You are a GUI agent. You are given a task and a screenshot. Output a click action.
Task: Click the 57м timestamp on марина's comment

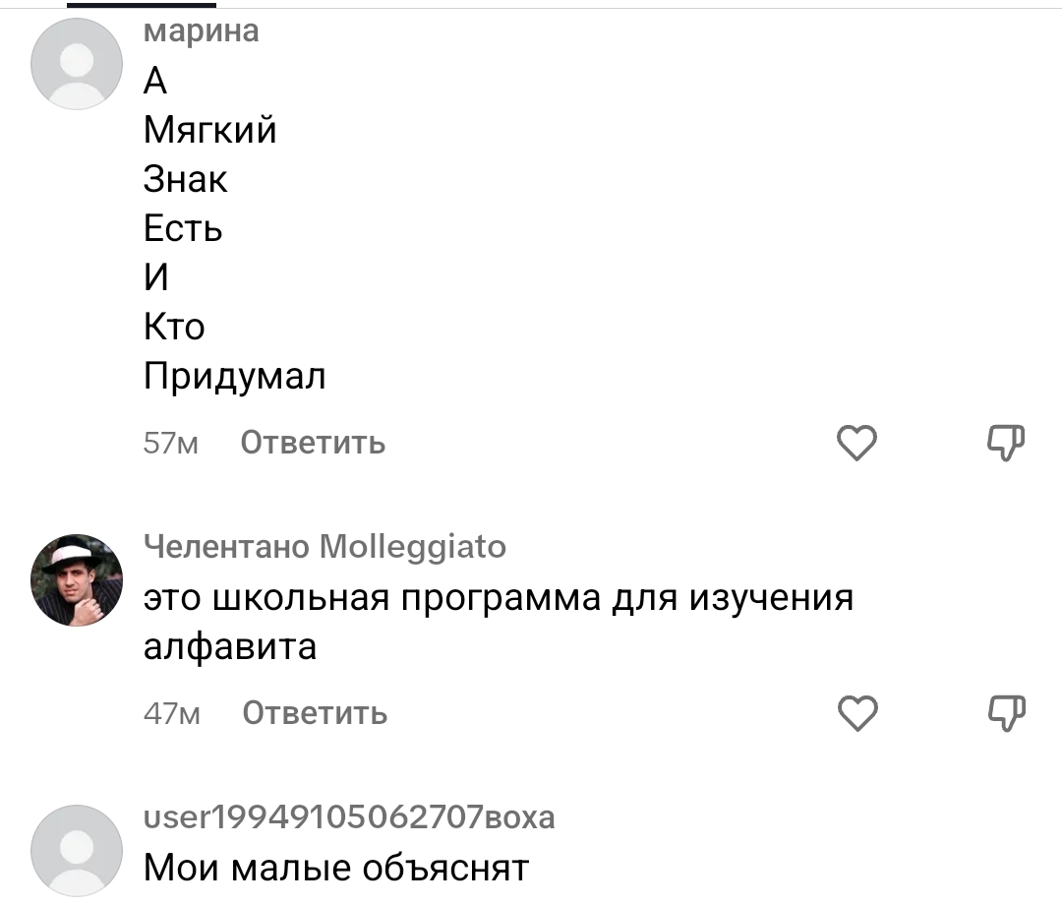[x=171, y=445]
